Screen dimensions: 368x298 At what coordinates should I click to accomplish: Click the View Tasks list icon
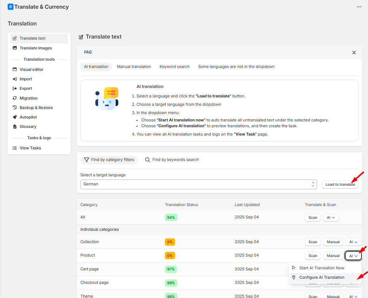[15, 148]
